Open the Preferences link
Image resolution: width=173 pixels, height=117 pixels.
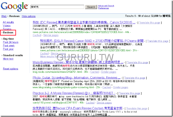point(103,8)
